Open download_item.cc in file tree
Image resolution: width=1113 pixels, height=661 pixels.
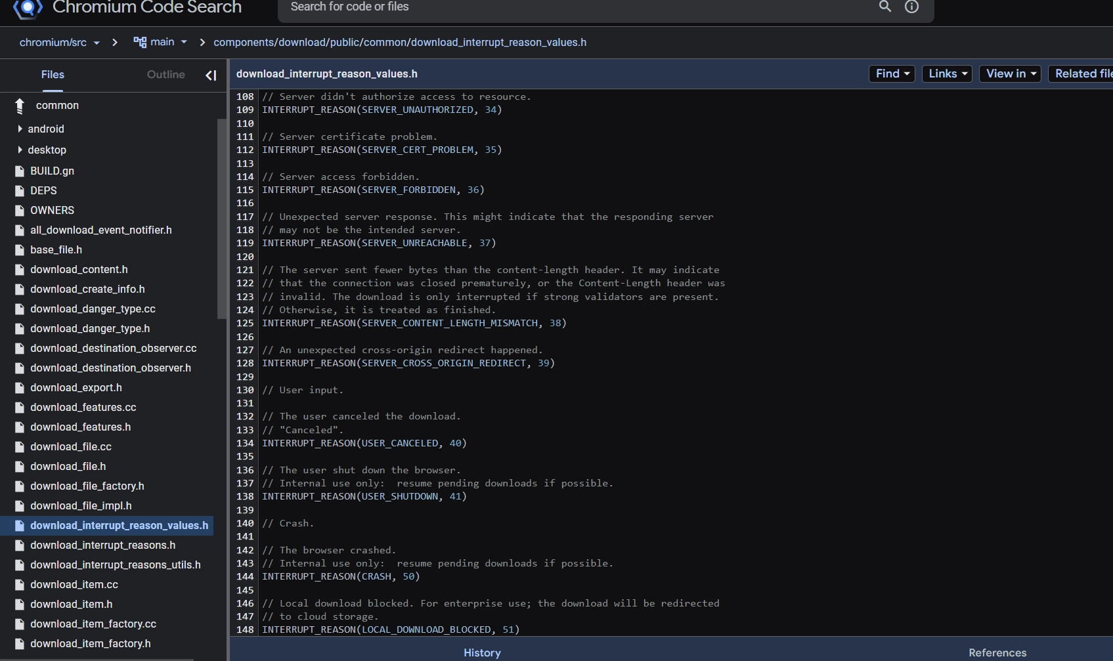tap(74, 585)
